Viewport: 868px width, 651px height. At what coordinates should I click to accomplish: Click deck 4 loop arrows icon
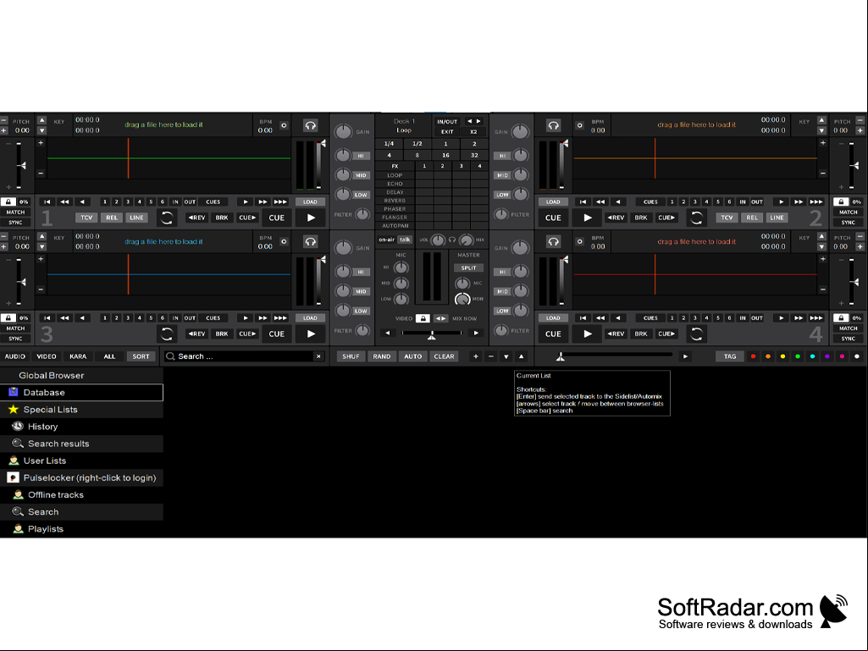696,334
